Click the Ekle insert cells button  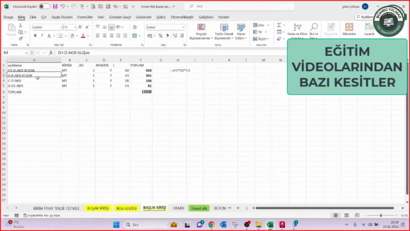tap(261, 25)
